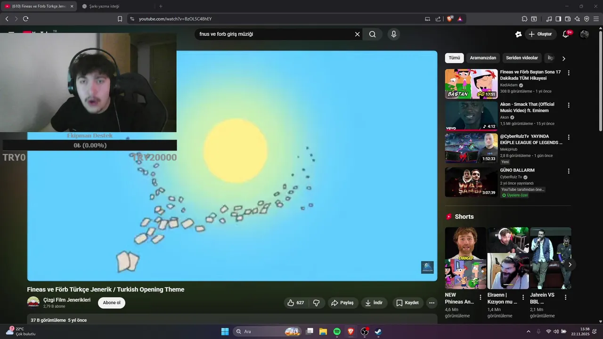Open the CyberRulzTv League of Legends thumbnail
Viewport: 603px width, 339px height.
tap(471, 148)
